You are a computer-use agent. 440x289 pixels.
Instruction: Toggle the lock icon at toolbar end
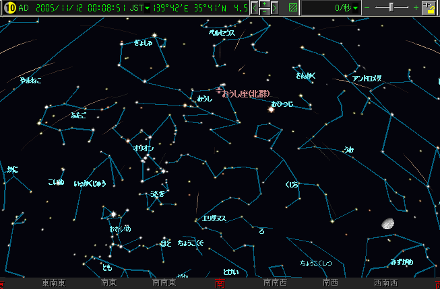pyautogui.click(x=427, y=8)
